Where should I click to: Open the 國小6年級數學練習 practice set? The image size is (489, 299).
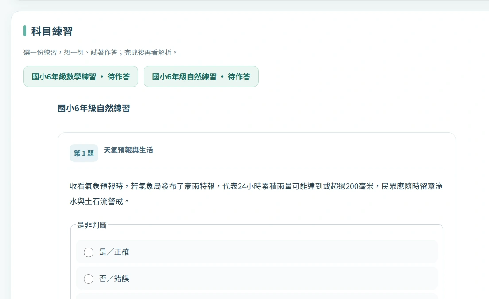(x=81, y=76)
